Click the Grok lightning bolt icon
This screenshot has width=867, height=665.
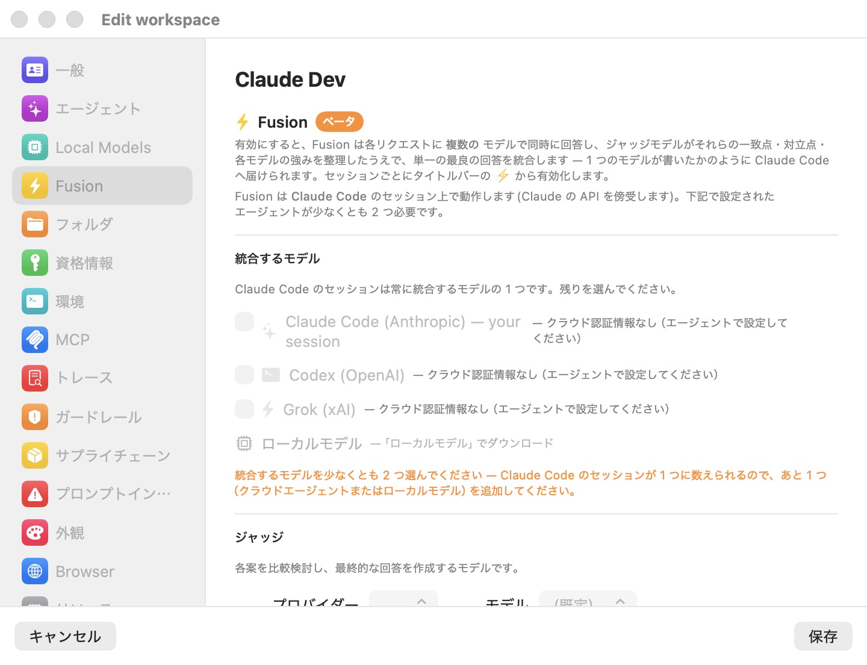(268, 410)
